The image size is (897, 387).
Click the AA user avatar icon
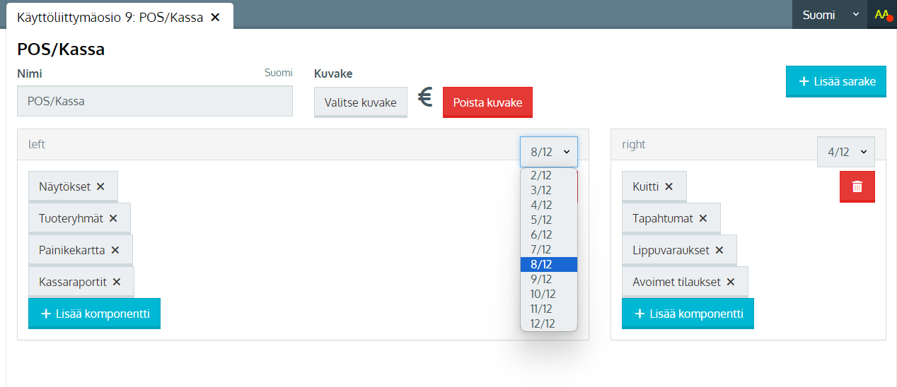(x=881, y=15)
